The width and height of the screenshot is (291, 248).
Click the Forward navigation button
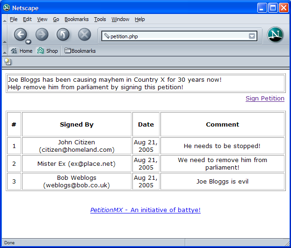(42, 34)
